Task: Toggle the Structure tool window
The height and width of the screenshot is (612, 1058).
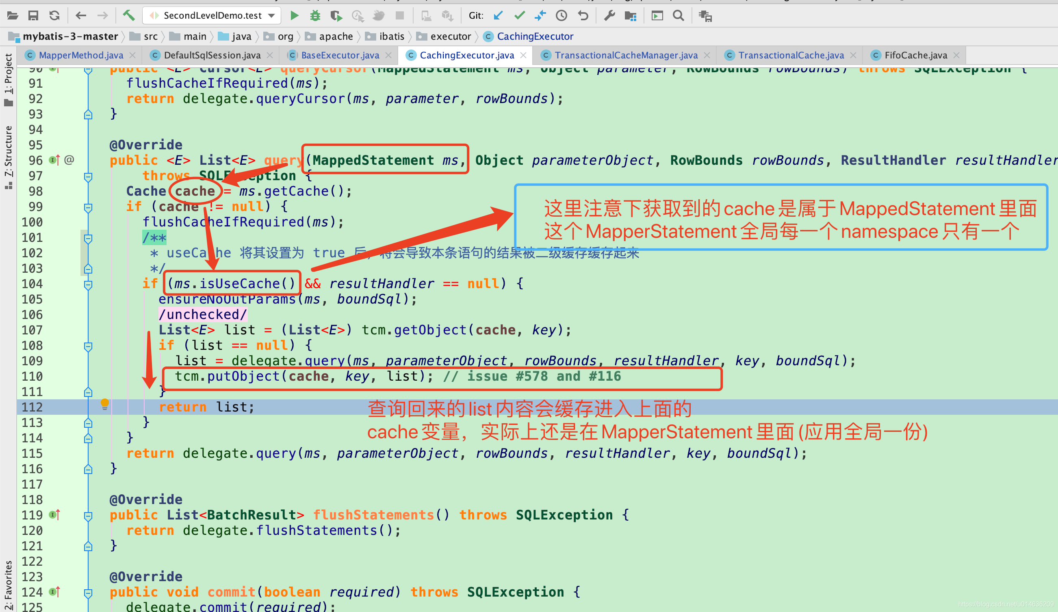Action: (x=9, y=157)
